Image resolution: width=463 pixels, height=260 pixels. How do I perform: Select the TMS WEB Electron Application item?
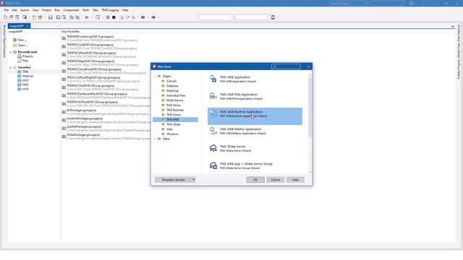(x=255, y=116)
